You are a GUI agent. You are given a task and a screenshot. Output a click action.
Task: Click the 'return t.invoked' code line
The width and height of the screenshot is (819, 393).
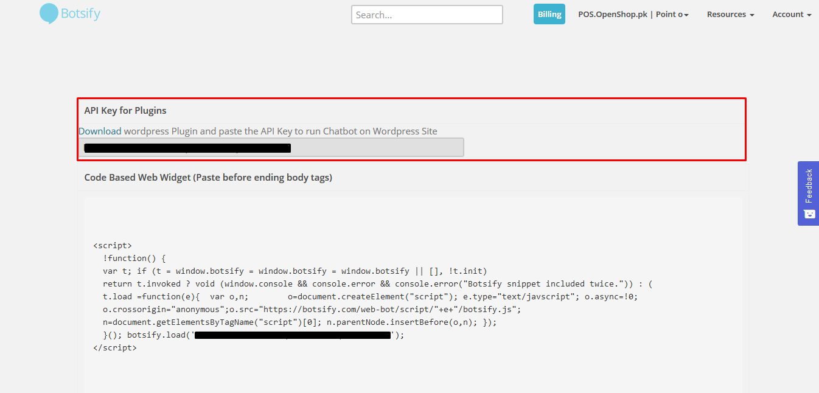point(378,283)
